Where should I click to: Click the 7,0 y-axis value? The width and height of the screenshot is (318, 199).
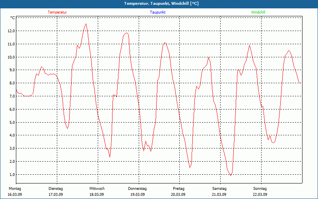(12, 96)
